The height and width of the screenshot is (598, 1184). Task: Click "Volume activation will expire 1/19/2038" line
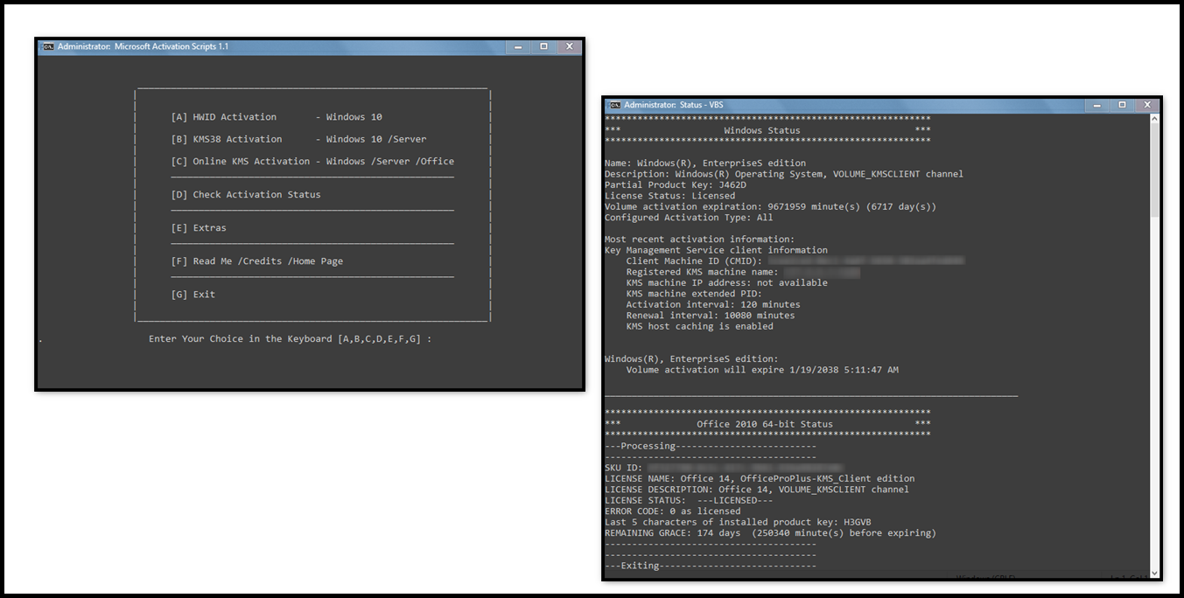762,370
